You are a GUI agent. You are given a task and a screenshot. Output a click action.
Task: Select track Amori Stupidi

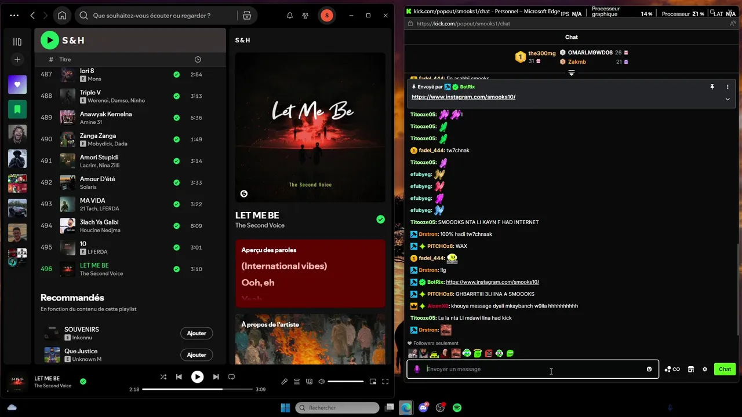point(130,161)
